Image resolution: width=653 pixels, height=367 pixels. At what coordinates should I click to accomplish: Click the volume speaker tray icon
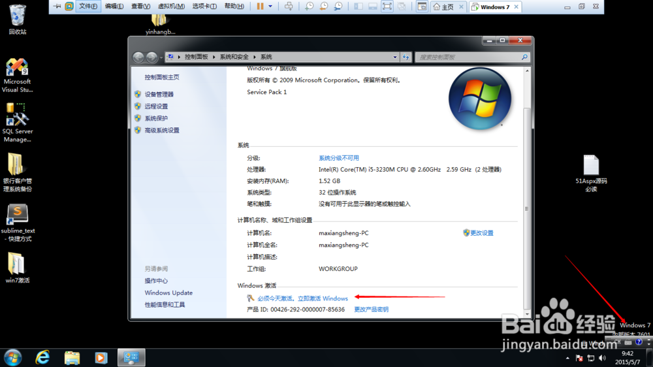pyautogui.click(x=602, y=358)
